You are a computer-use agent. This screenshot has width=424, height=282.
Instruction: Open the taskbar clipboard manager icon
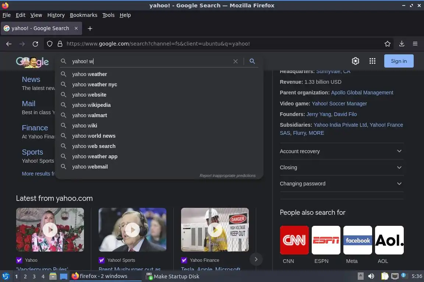385,276
